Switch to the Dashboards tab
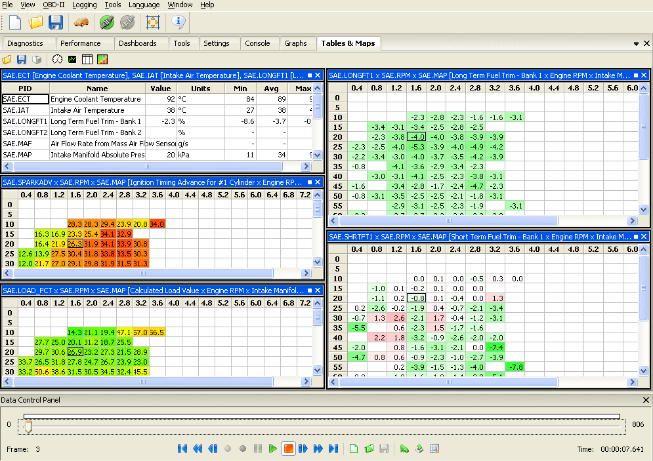653x461 pixels. coord(140,43)
